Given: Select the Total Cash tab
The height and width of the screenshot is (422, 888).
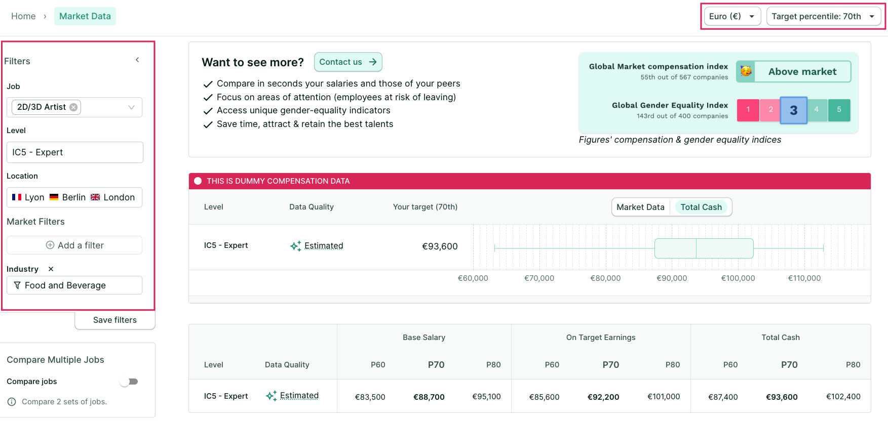Looking at the screenshot, I should (701, 207).
